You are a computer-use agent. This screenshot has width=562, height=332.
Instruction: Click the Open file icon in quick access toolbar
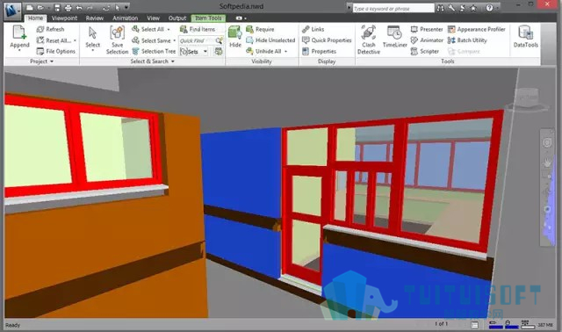click(x=40, y=8)
